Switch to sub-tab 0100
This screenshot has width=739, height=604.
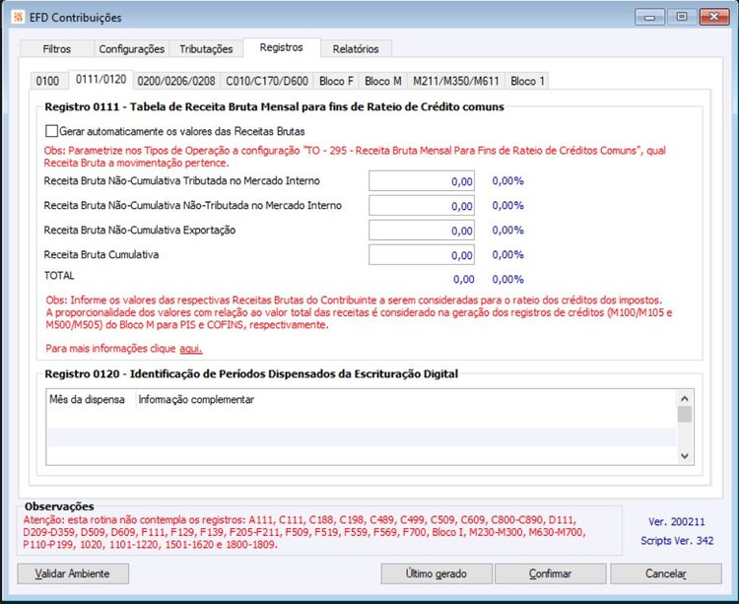click(x=47, y=81)
